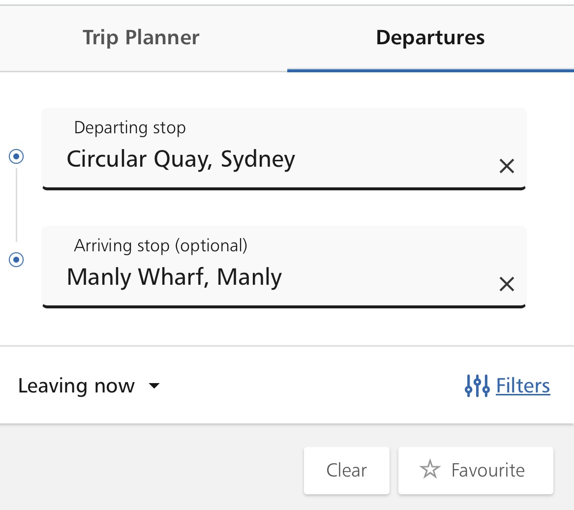The height and width of the screenshot is (510, 574).
Task: Select the arriving stop location marker
Action: pos(16,260)
